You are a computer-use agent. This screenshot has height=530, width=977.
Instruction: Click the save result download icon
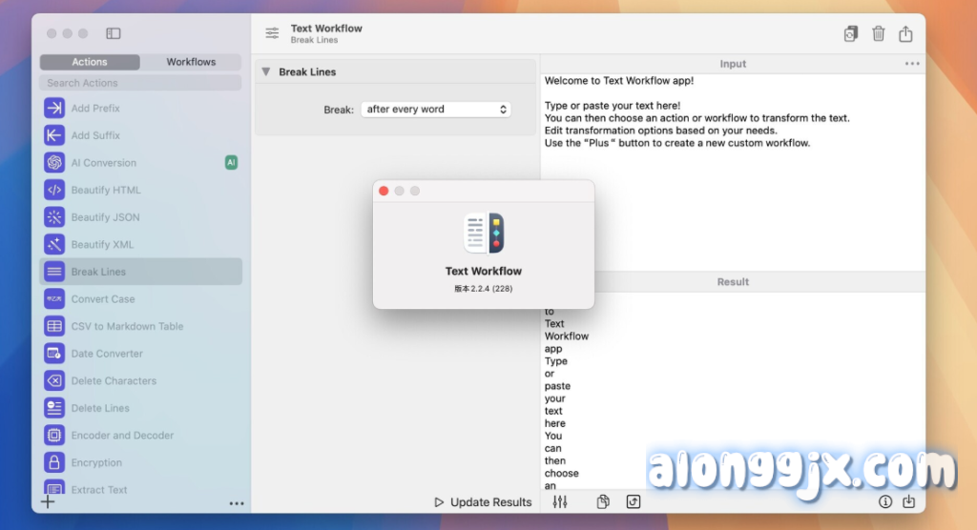[x=908, y=501]
